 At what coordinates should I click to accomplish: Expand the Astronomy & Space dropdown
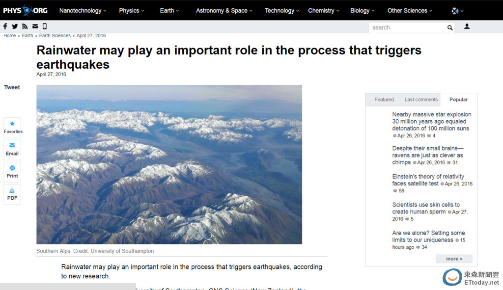click(x=224, y=10)
